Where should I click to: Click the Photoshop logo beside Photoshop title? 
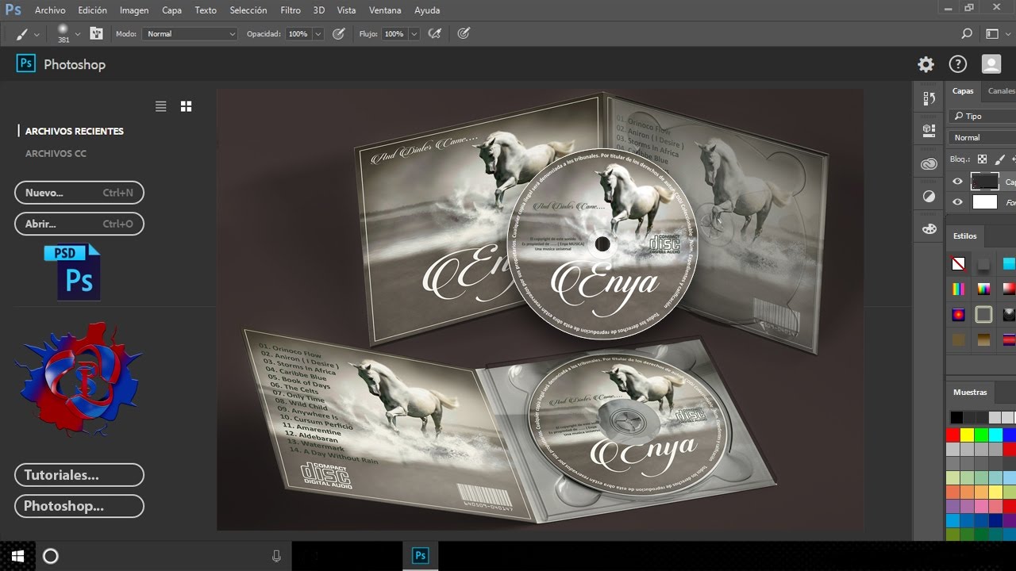click(26, 64)
